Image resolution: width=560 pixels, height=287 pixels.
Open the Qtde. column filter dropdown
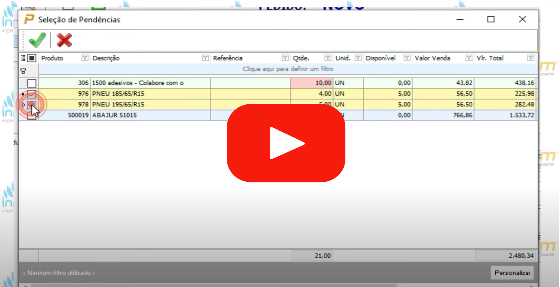pos(328,58)
